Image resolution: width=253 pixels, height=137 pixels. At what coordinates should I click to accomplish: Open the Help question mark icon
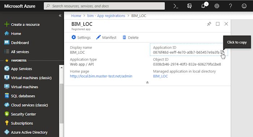pyautogui.click(x=231, y=6)
